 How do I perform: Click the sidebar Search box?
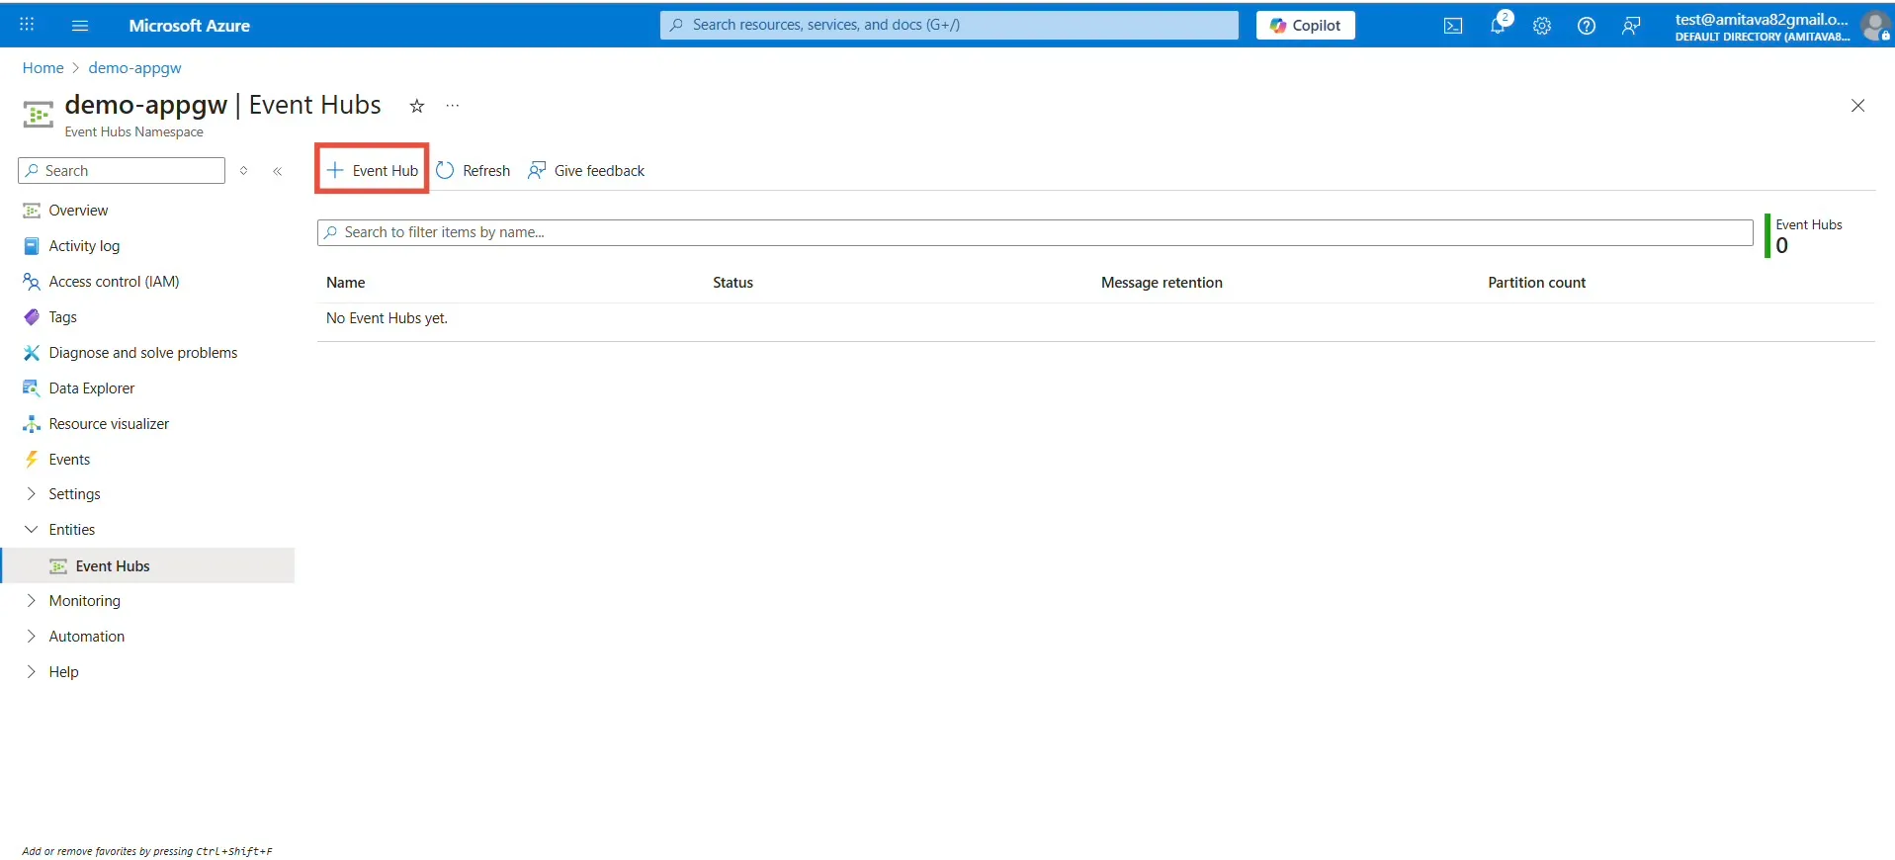pos(122,171)
